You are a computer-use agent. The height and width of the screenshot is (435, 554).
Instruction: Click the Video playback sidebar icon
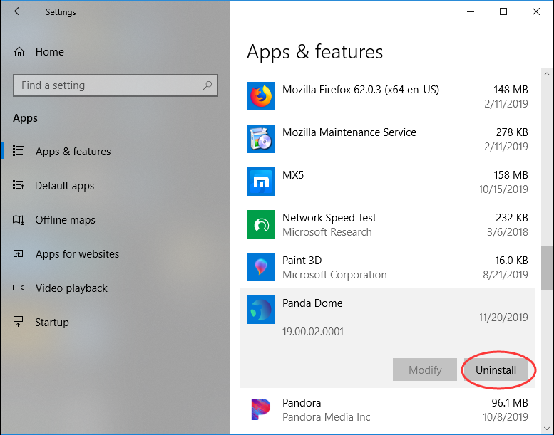(19, 288)
